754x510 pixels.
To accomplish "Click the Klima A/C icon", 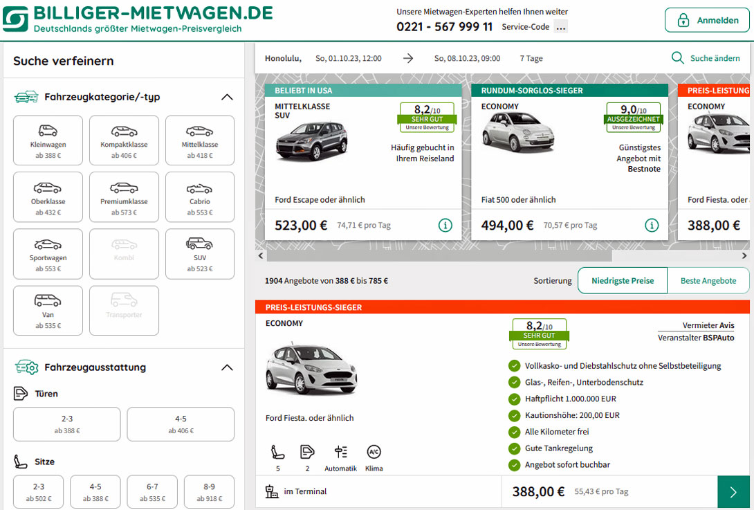I will (x=374, y=452).
